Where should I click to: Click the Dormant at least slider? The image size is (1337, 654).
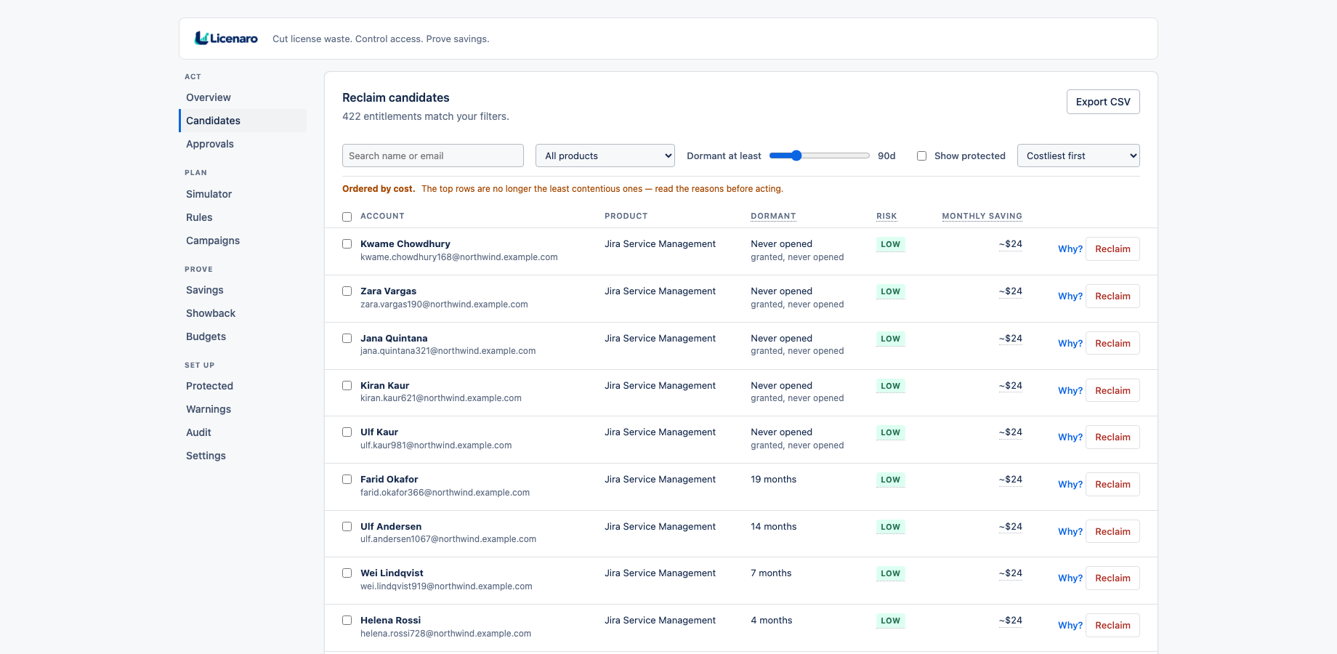tap(820, 156)
